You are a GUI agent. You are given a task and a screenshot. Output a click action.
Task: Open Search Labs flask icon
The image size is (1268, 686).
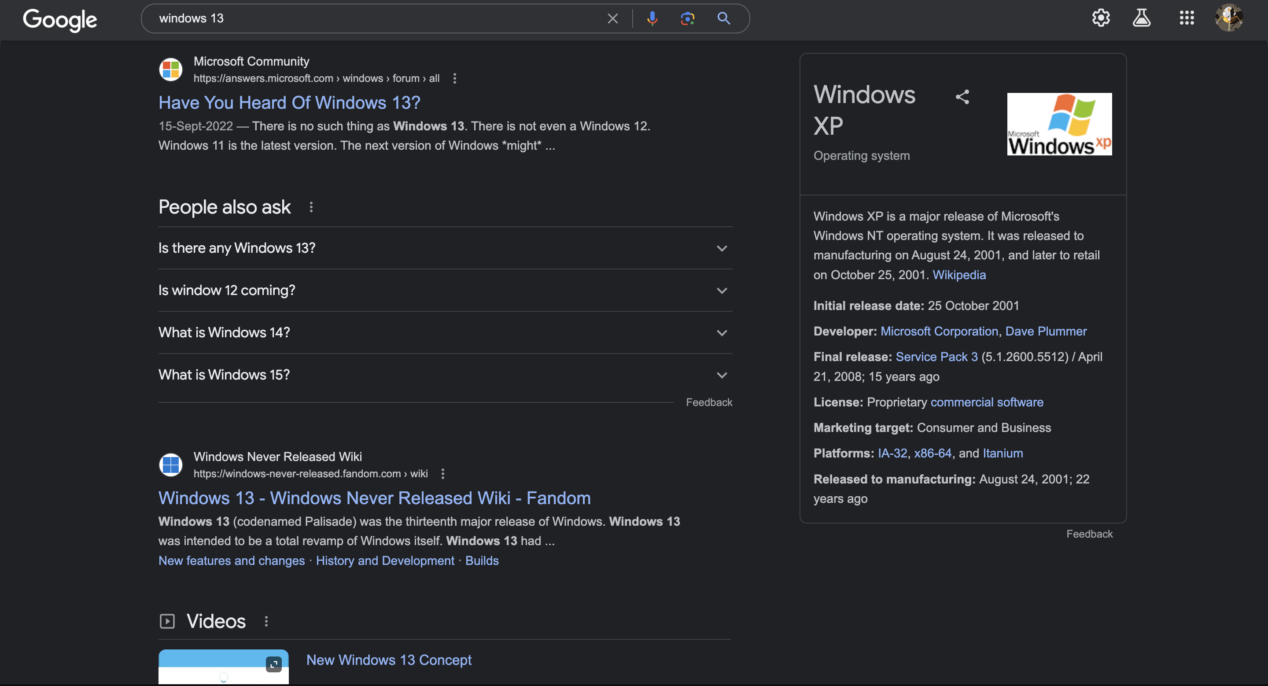pyautogui.click(x=1142, y=18)
